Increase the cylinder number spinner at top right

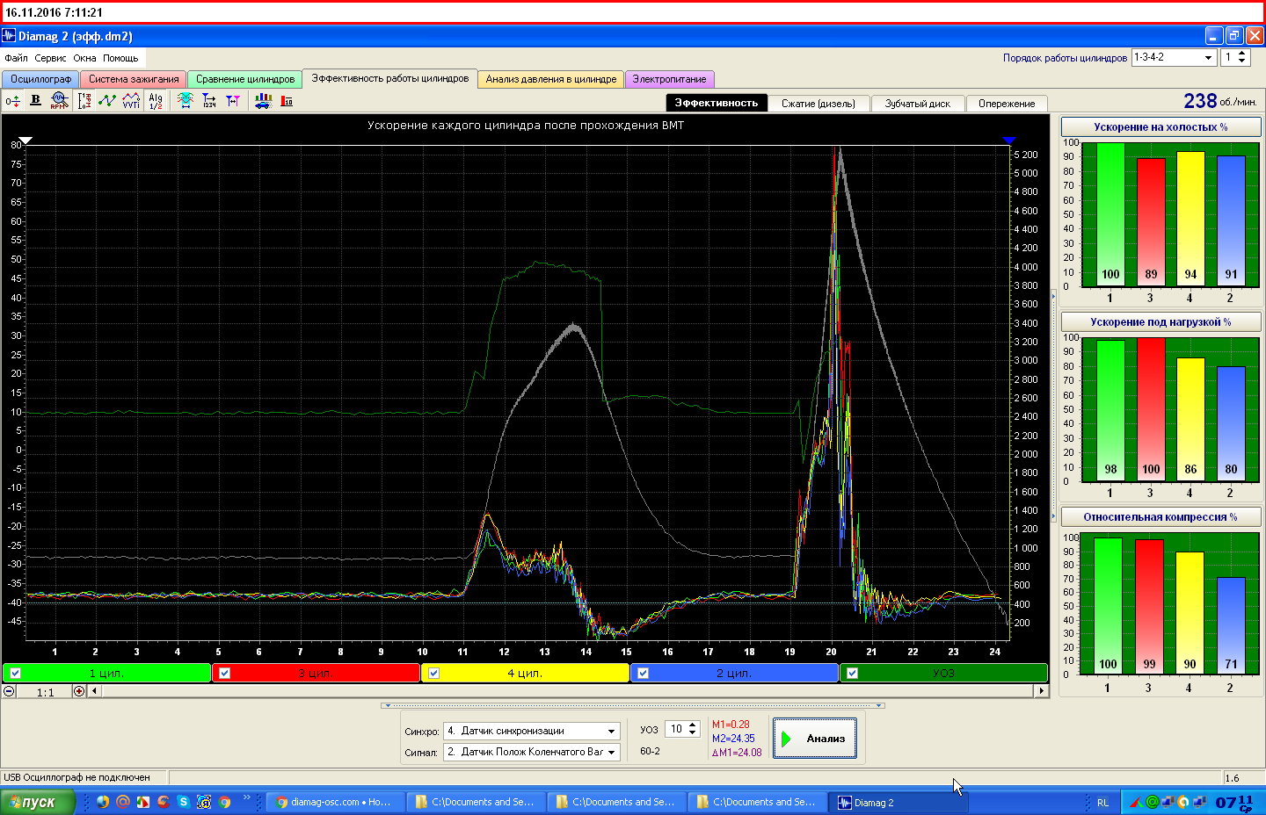[x=1241, y=54]
